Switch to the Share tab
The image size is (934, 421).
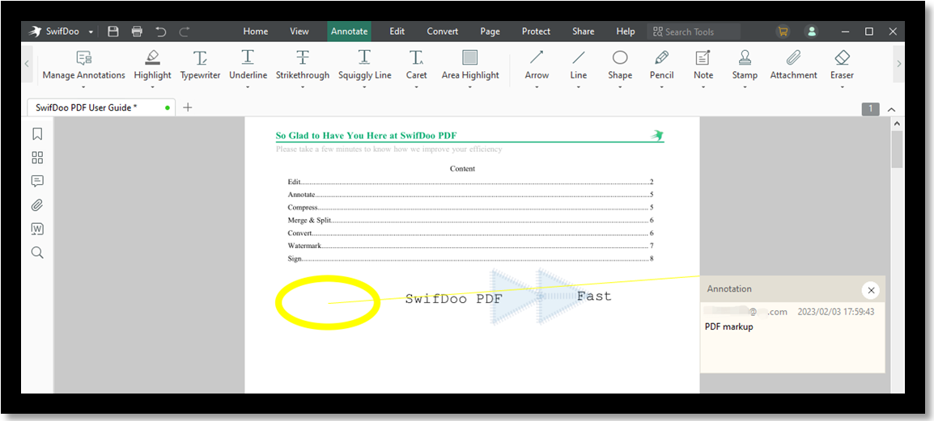coord(584,32)
